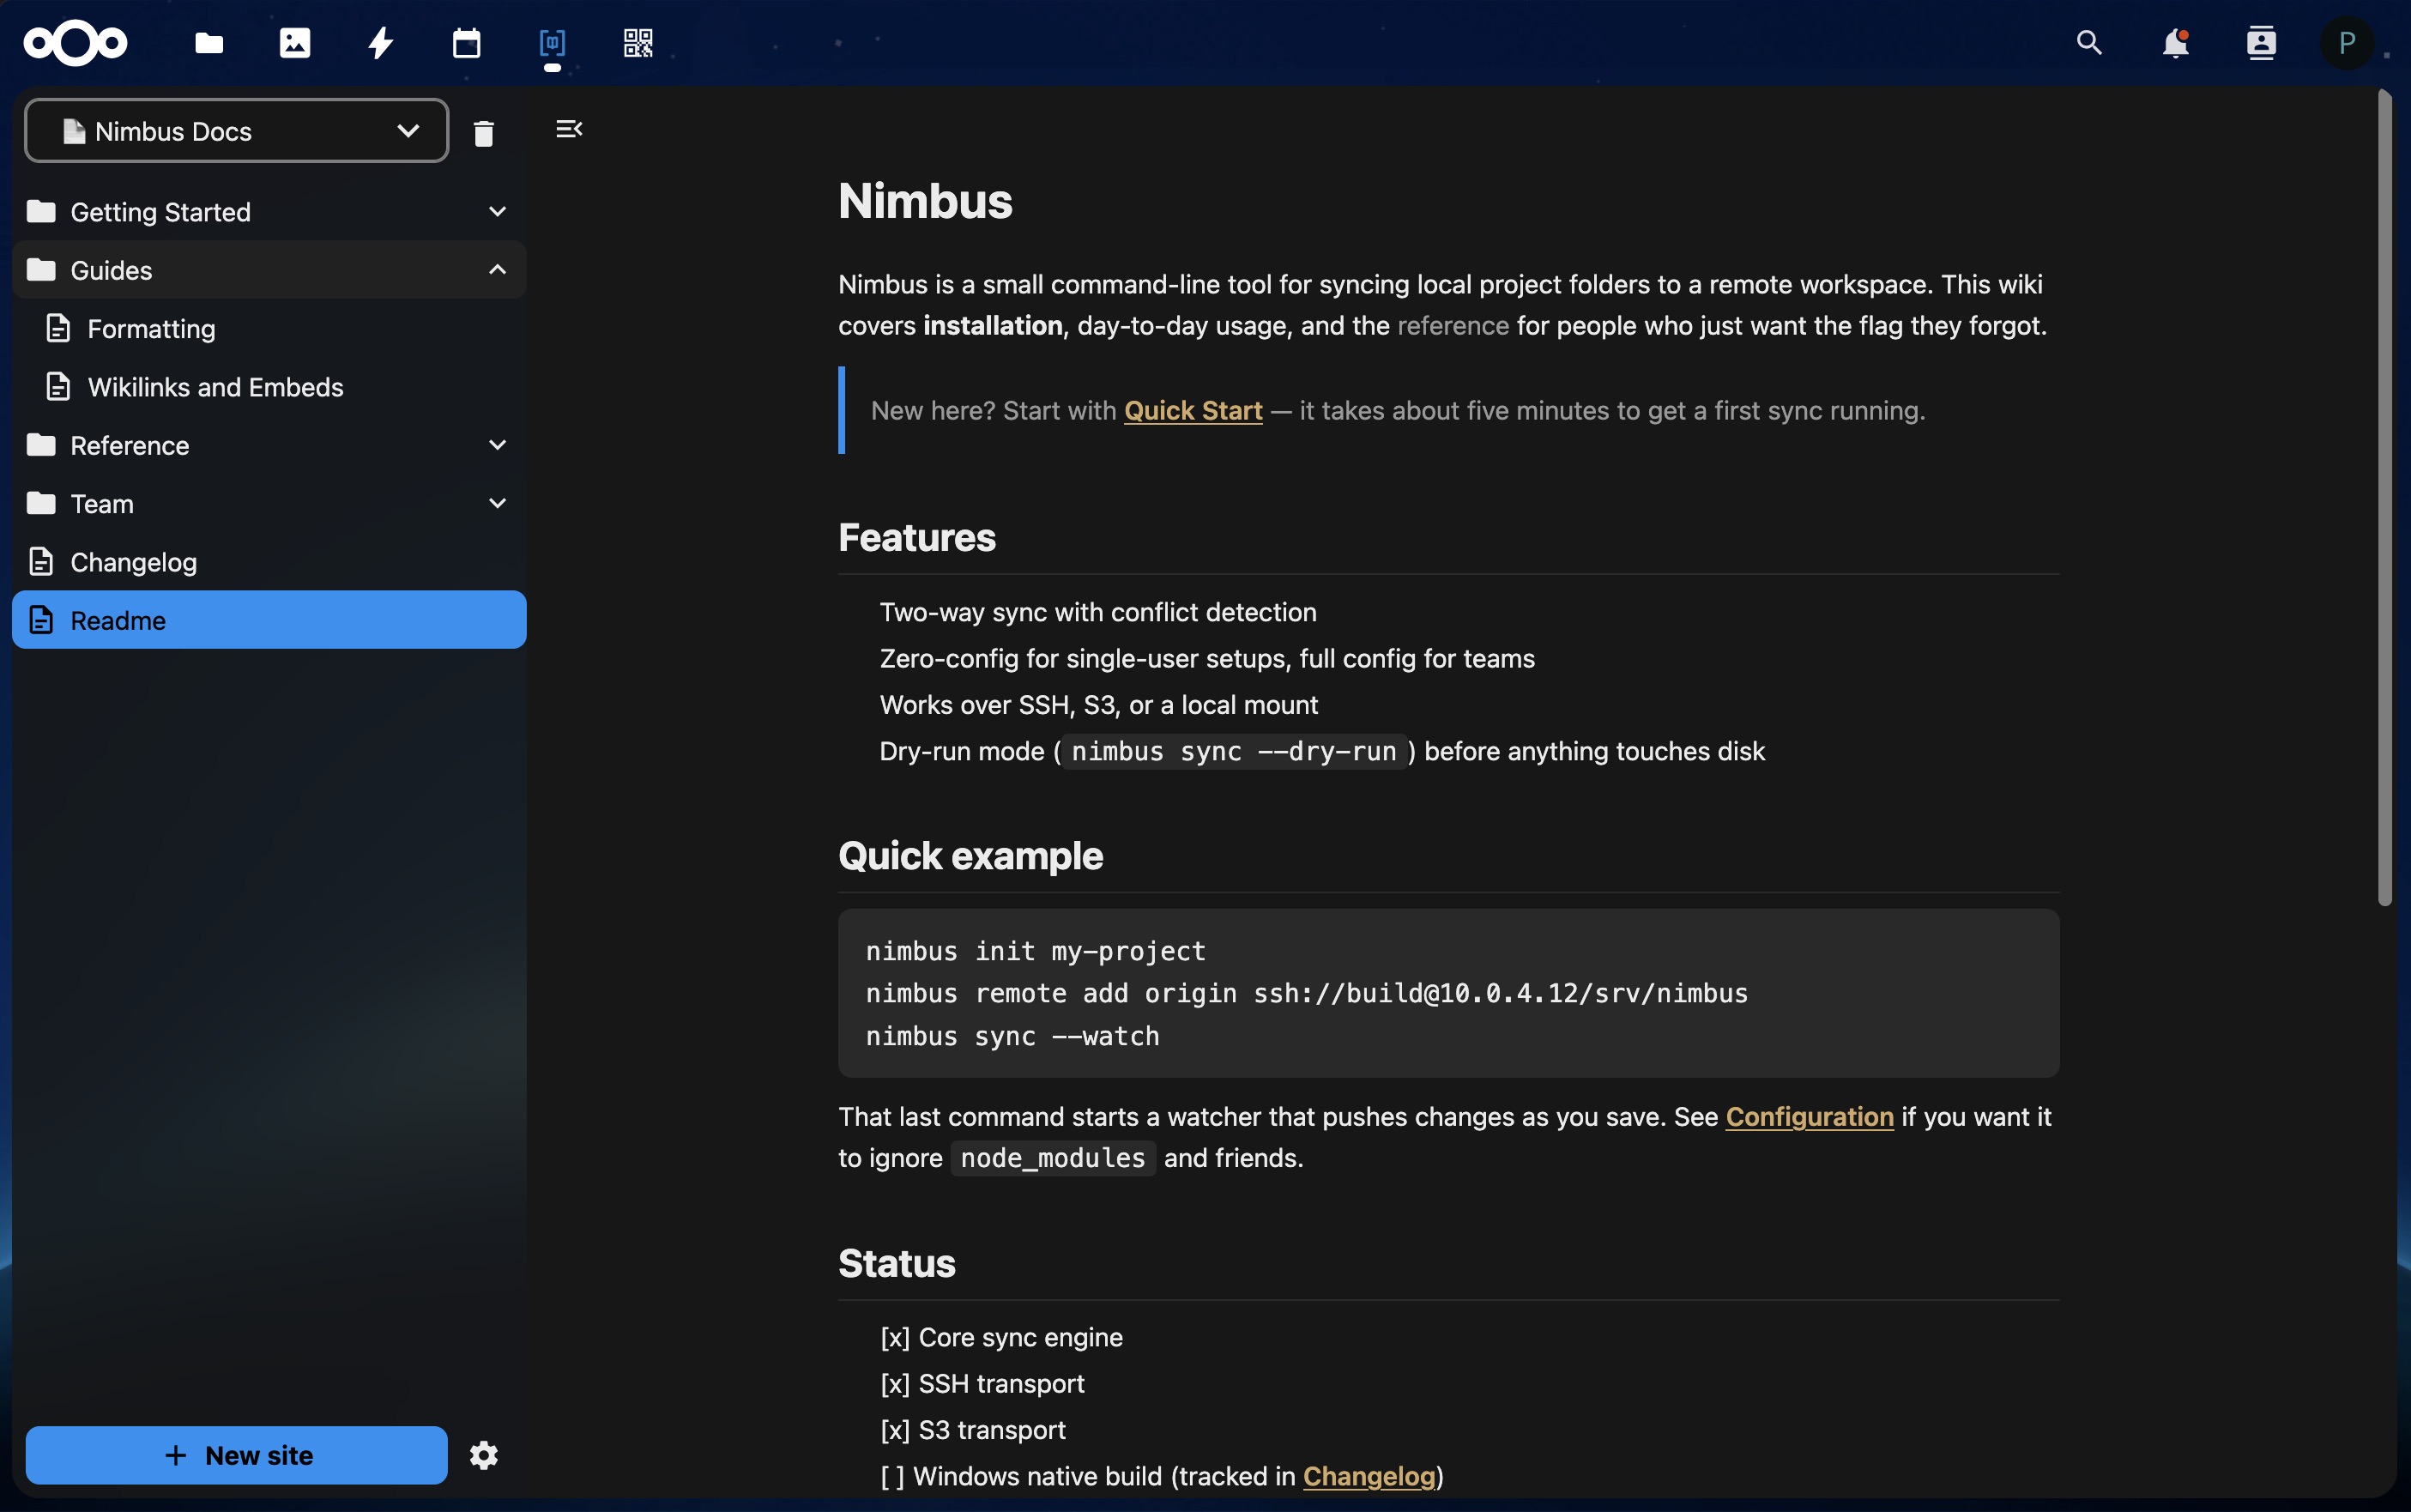Viewport: 2411px width, 1512px height.
Task: Click the Getting Started folder icon
Action: 41,211
